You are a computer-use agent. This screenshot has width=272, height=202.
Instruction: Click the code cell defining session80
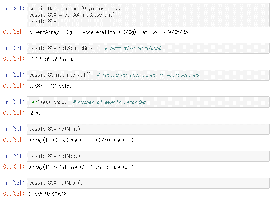(148, 15)
